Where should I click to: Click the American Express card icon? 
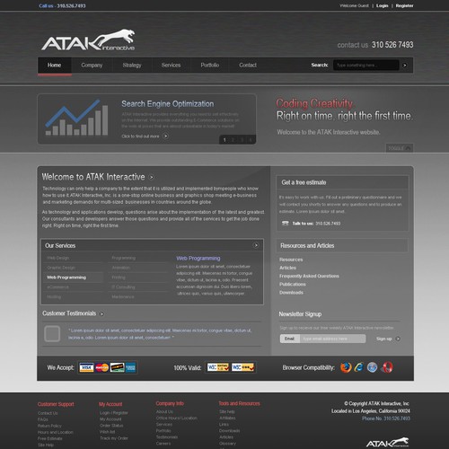point(130,367)
